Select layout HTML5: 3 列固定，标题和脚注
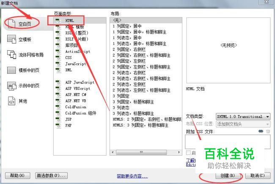This screenshot has width=275, height=184. pyautogui.click(x=146, y=125)
